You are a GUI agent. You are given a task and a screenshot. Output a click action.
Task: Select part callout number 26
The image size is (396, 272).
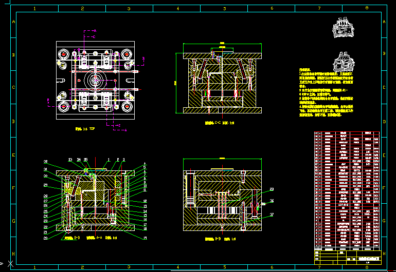(x=45, y=206)
